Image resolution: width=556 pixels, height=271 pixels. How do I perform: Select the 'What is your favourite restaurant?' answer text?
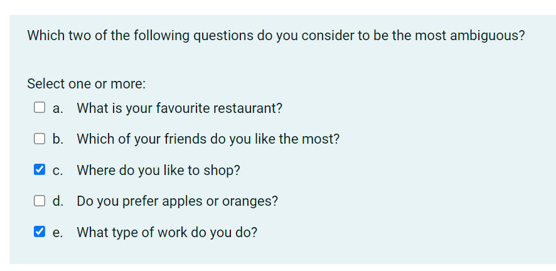[x=179, y=108]
